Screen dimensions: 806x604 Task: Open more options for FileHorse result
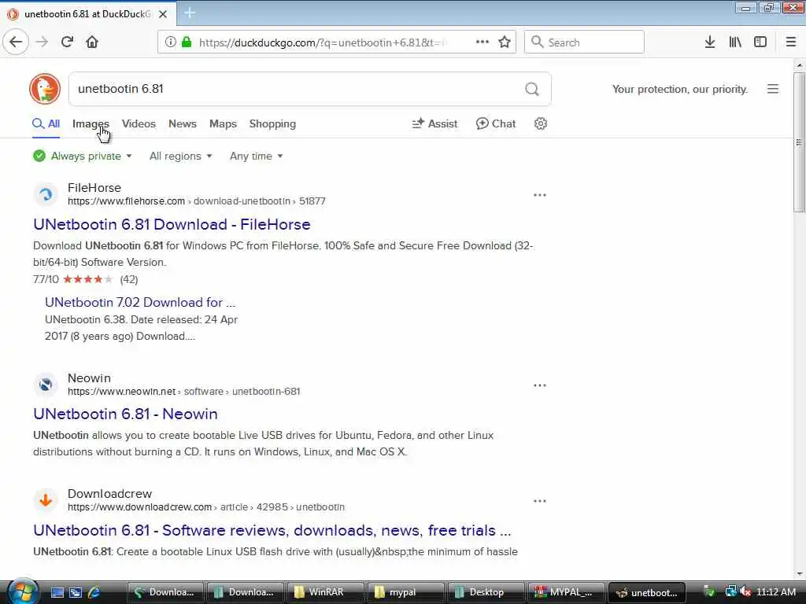pyautogui.click(x=540, y=195)
